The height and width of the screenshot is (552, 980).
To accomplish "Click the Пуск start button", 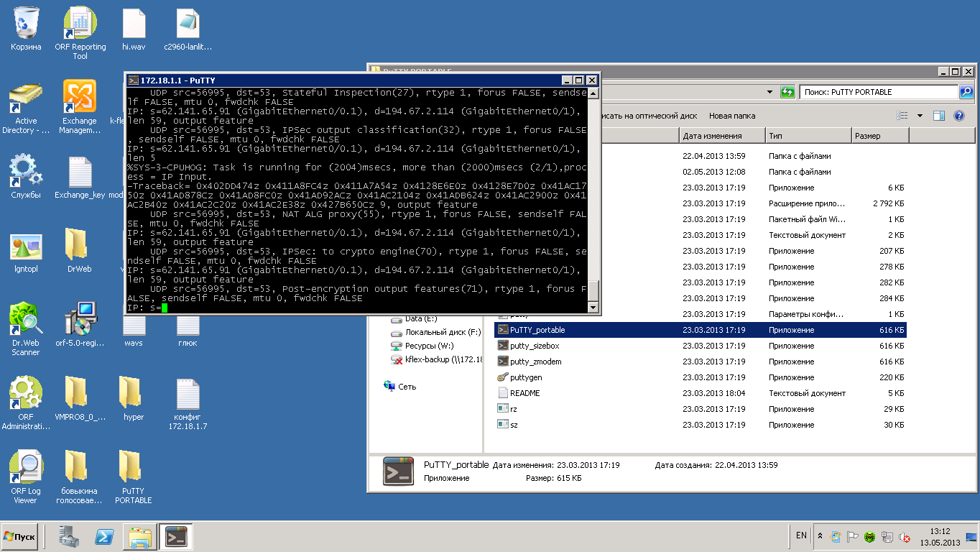I will [20, 537].
